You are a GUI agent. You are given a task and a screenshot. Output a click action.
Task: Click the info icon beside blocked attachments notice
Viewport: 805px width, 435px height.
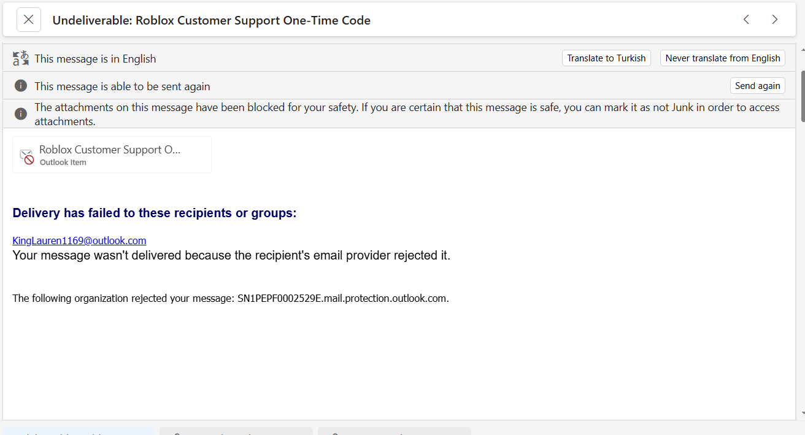[x=21, y=114]
